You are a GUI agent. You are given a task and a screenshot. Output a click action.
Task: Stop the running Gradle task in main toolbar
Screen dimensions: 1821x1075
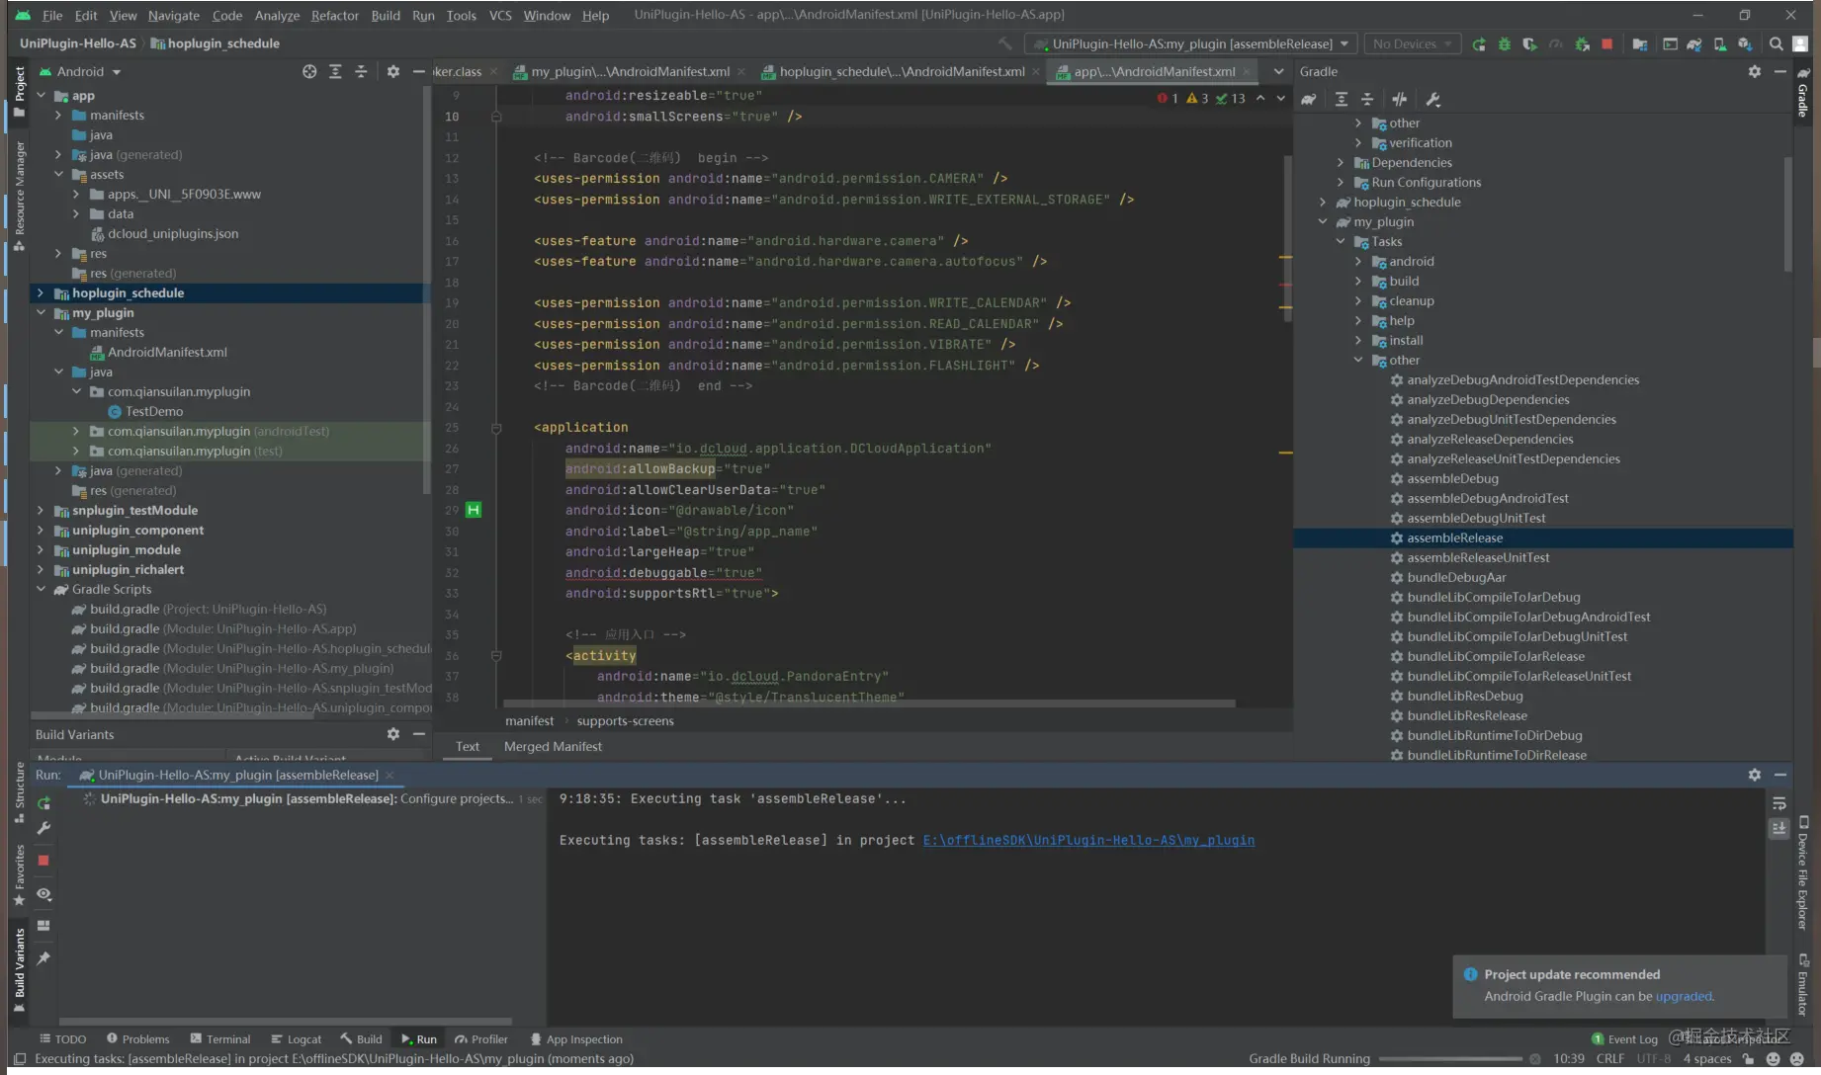(x=1607, y=44)
